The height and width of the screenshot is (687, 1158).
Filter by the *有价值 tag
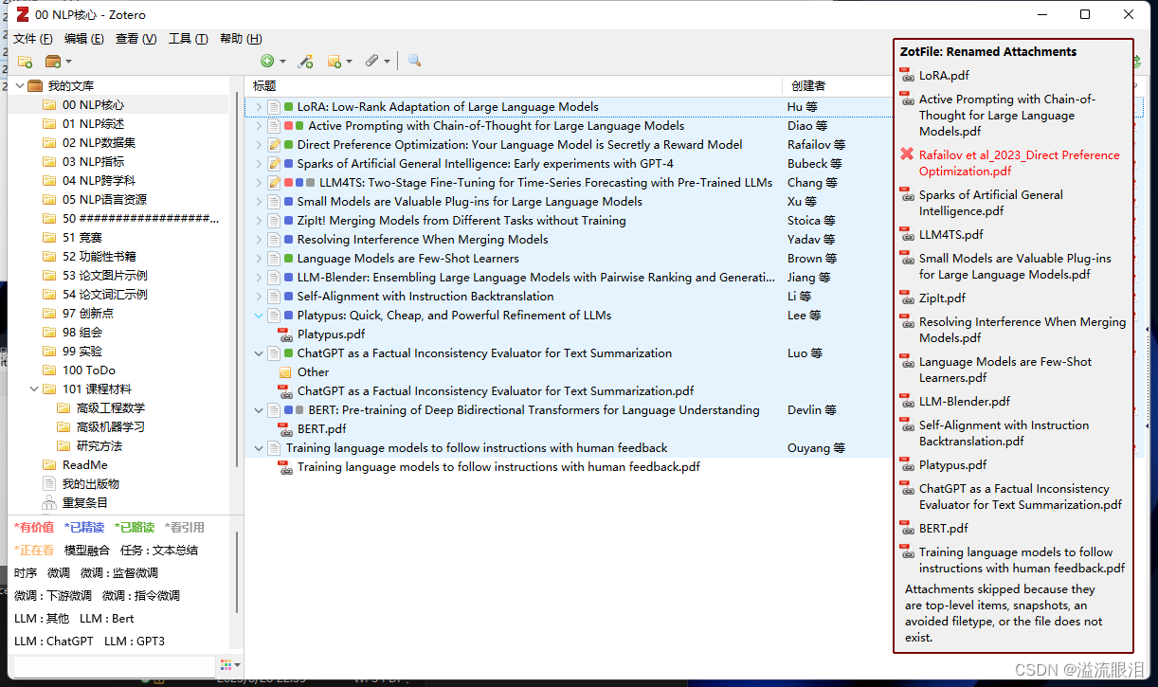(x=34, y=528)
